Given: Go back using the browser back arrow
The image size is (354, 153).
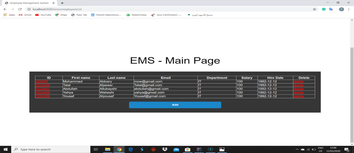Looking at the screenshot, I should [5, 9].
